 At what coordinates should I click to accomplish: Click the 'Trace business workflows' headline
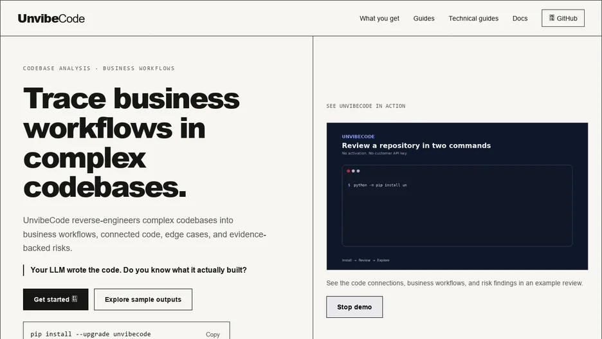click(131, 142)
